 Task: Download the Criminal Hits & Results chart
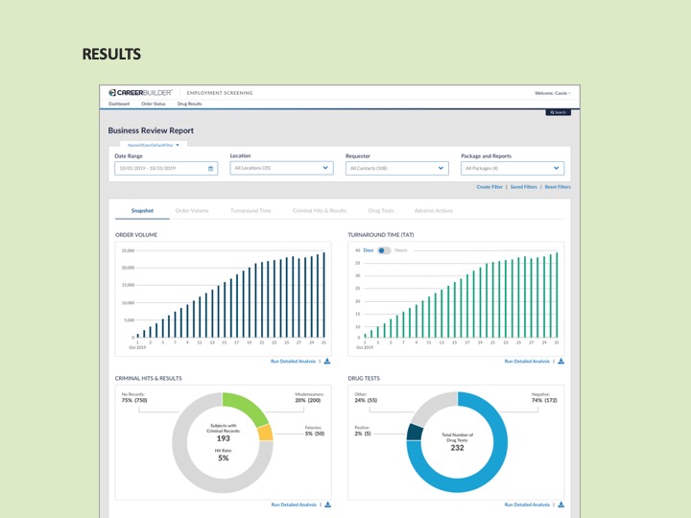point(327,505)
